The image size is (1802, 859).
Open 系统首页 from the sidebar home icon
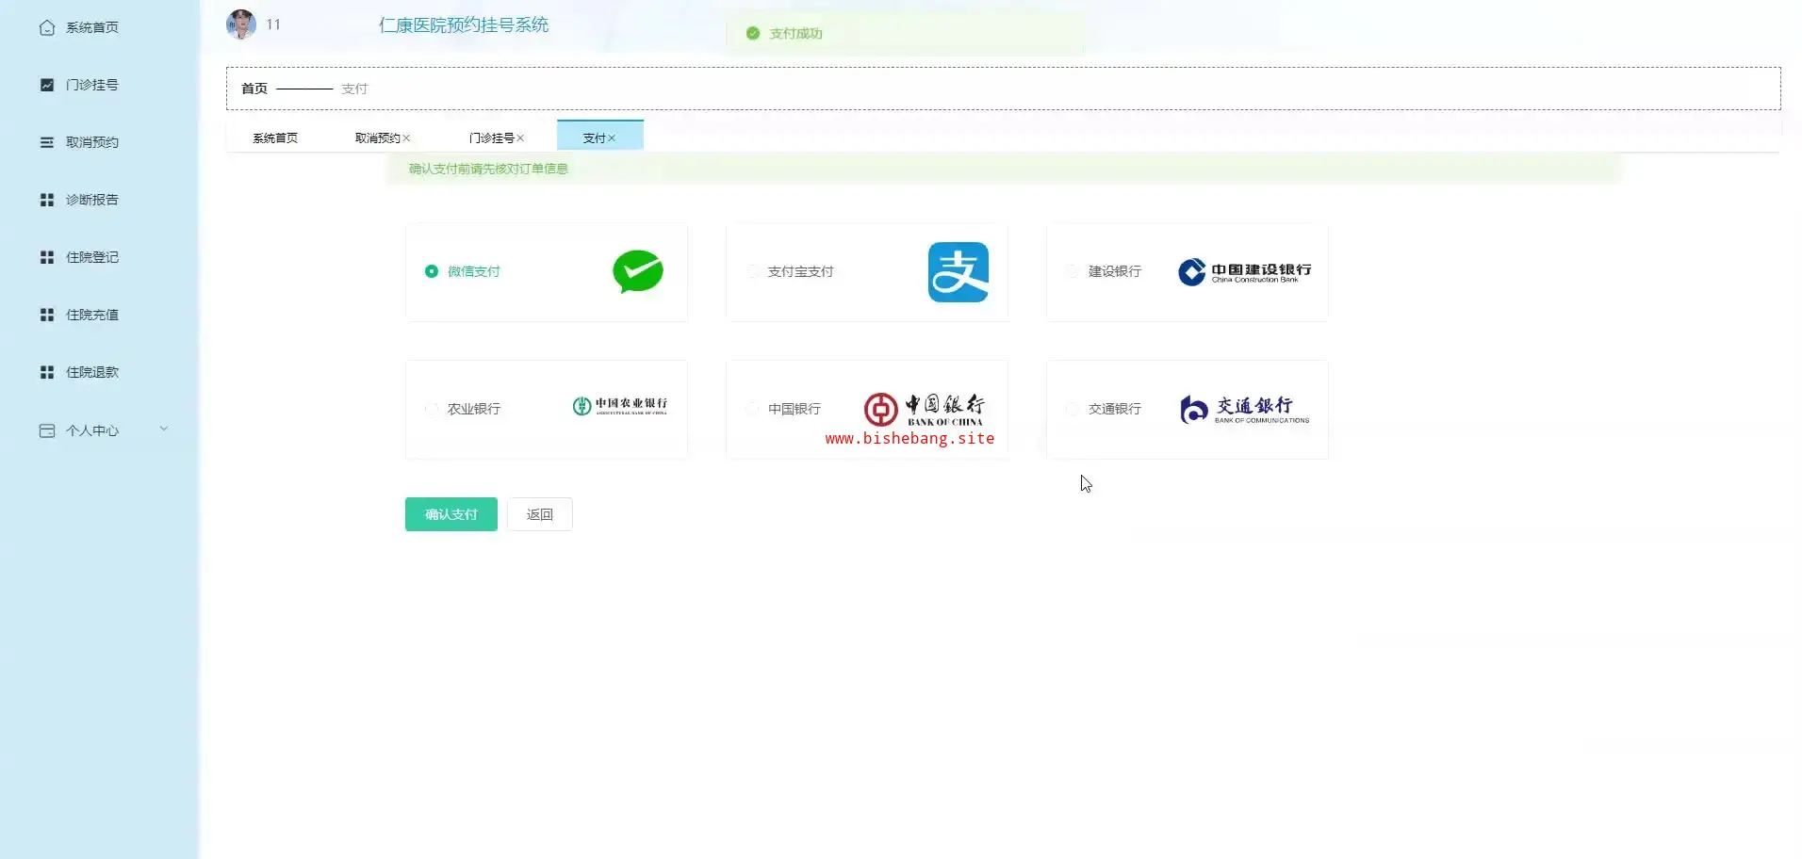(47, 27)
